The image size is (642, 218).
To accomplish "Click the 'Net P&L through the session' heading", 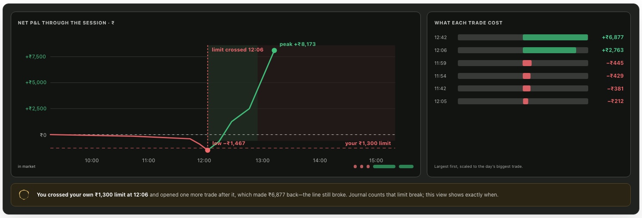I will pyautogui.click(x=66, y=23).
